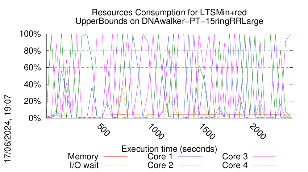
Task: Click the 500 x-axis tick label
Action: pos(103,130)
